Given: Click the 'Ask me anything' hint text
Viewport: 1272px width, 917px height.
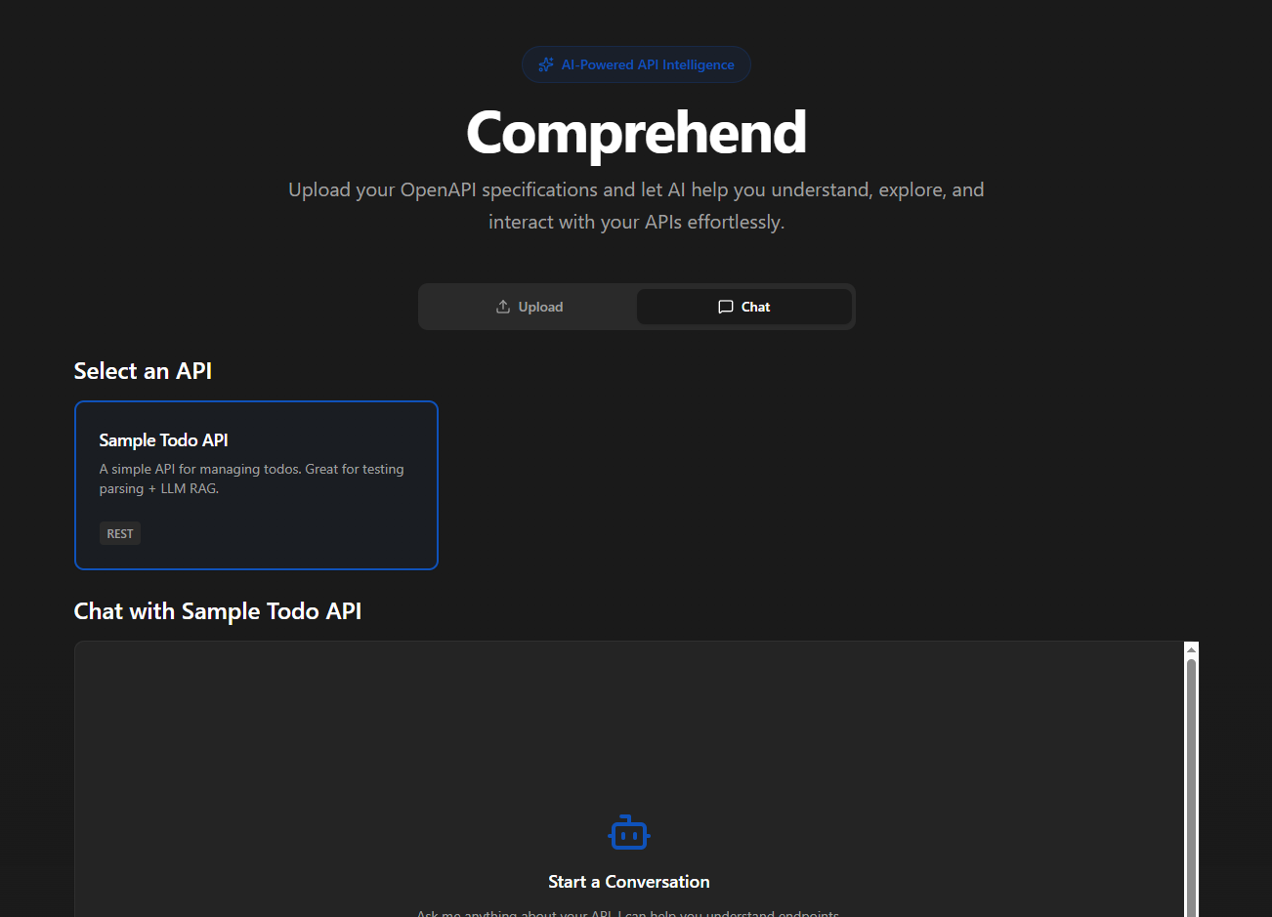Looking at the screenshot, I should coord(628,912).
